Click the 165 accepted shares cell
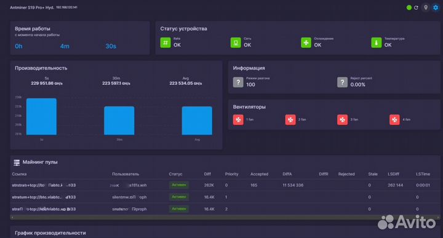The image size is (443, 238). pos(253,185)
